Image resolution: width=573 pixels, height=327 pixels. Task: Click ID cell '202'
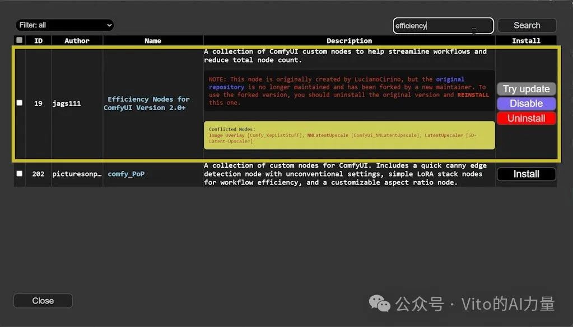coord(39,174)
